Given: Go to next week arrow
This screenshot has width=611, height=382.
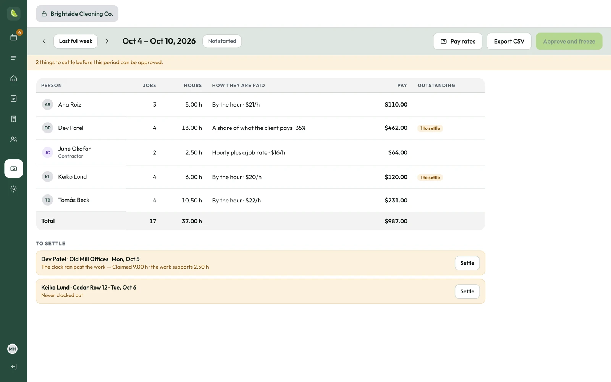Looking at the screenshot, I should (x=107, y=41).
